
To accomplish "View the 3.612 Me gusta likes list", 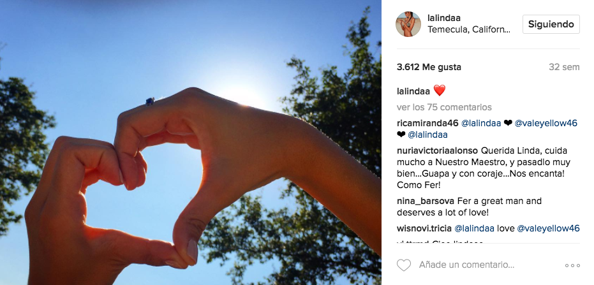I will (429, 68).
